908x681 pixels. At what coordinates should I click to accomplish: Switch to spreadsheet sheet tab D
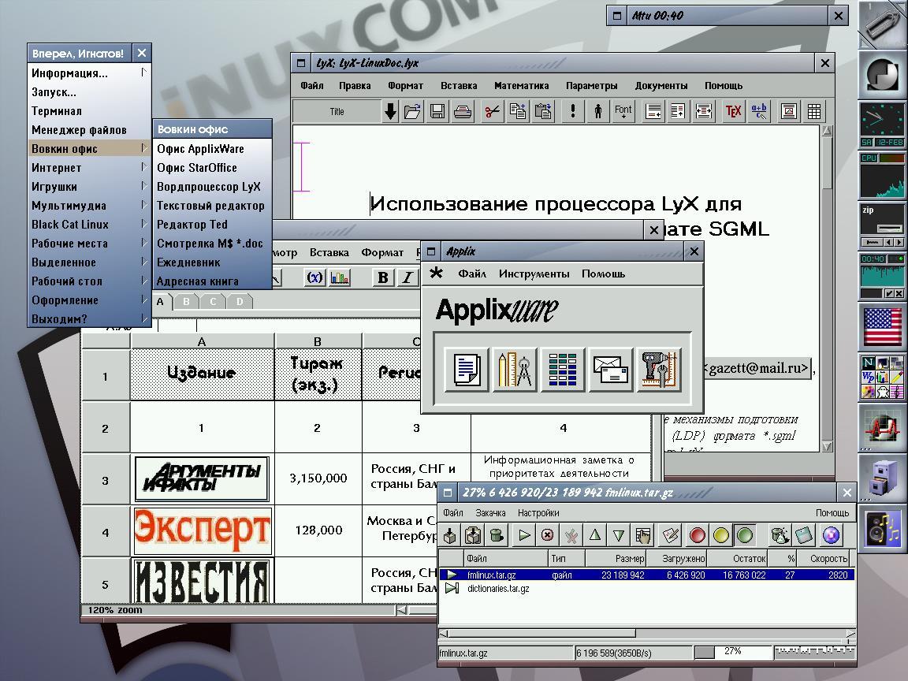(x=239, y=301)
